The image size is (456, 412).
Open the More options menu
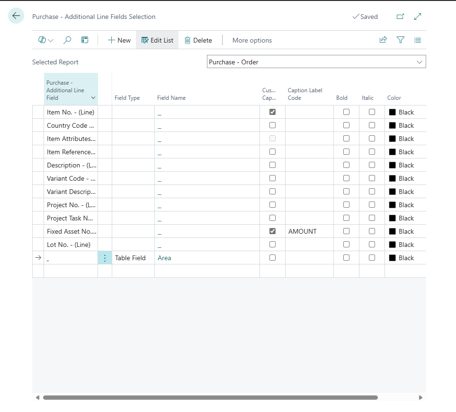coord(252,40)
